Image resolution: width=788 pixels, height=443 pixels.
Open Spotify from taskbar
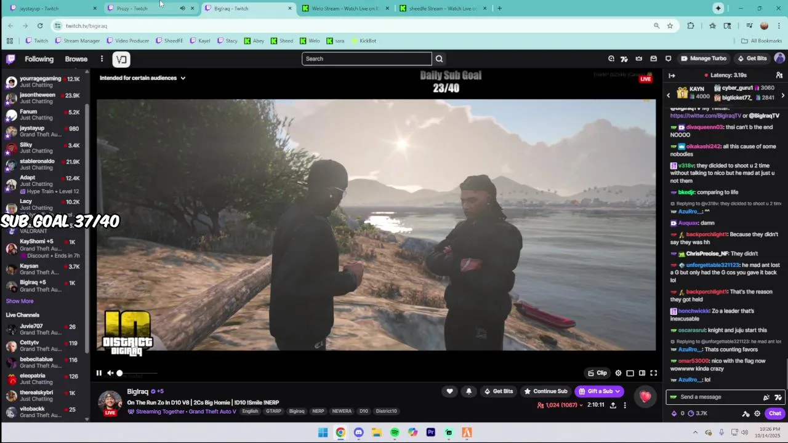(x=395, y=433)
